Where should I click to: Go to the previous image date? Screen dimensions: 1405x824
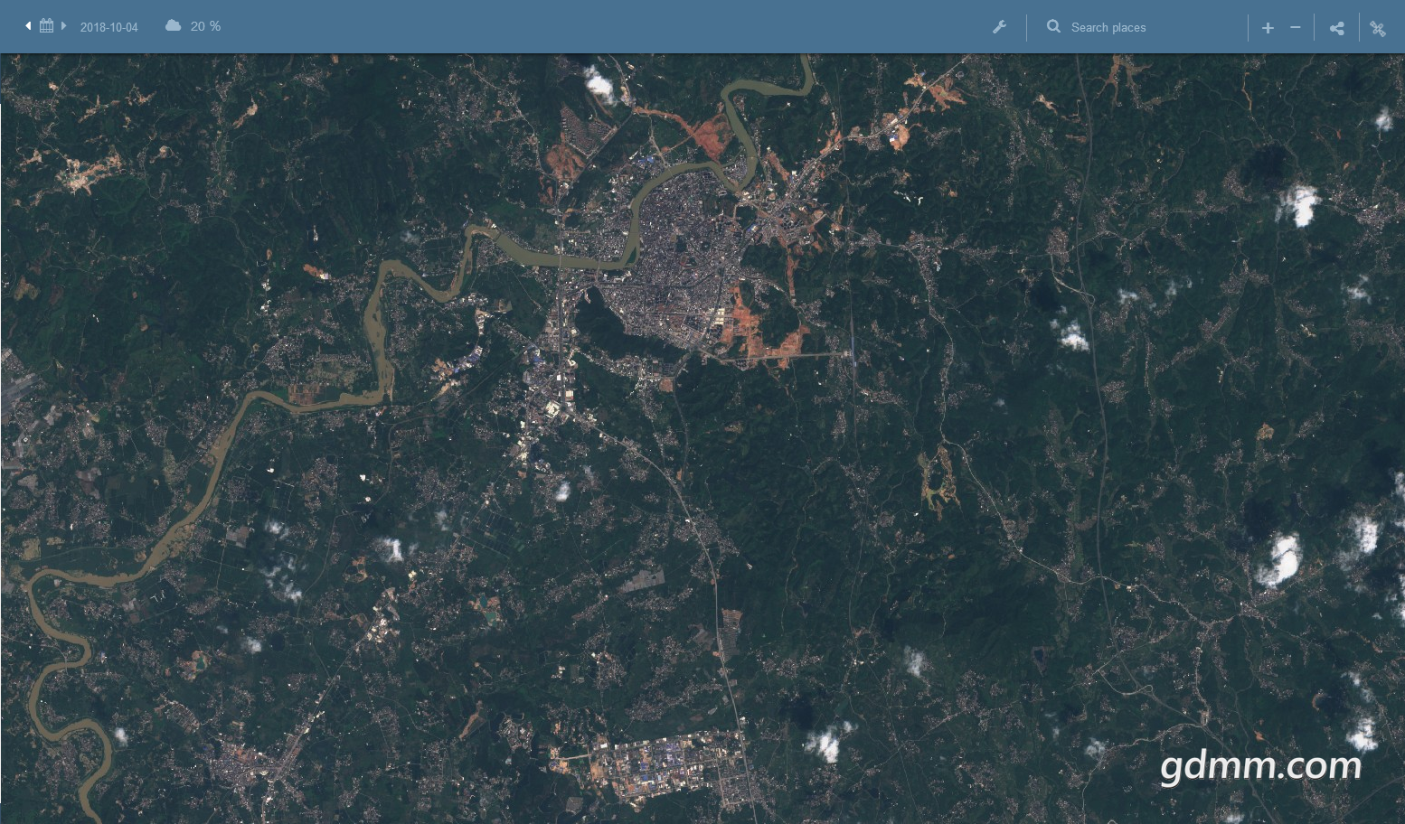pyautogui.click(x=28, y=26)
